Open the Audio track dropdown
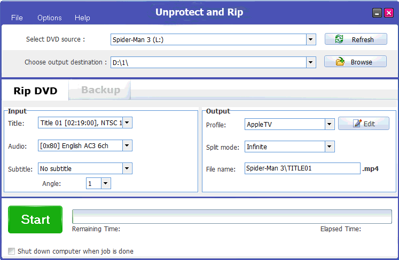This screenshot has width=399, height=260. click(127, 145)
